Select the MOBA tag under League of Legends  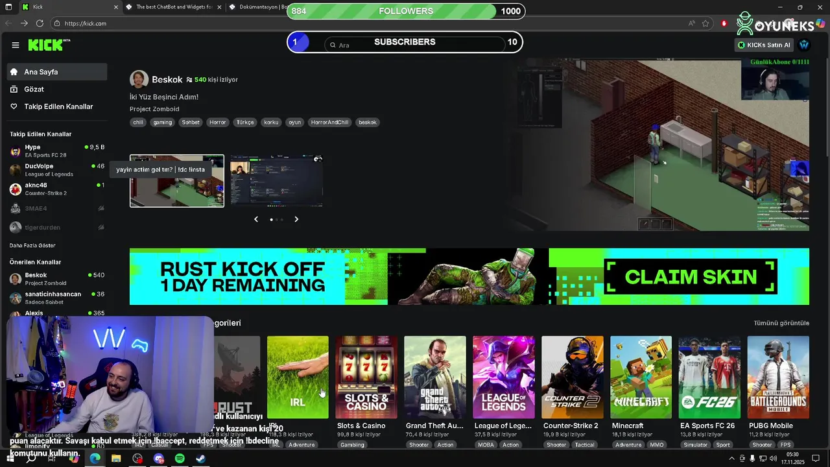pyautogui.click(x=486, y=445)
